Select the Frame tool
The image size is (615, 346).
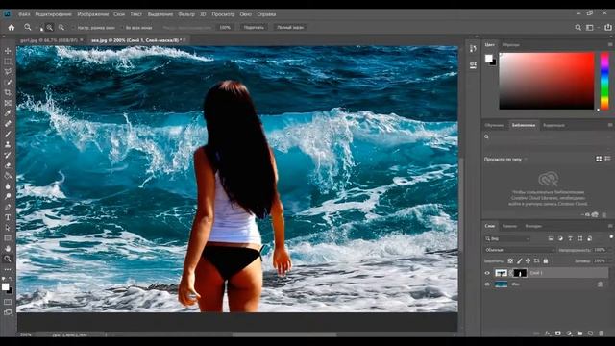[8, 103]
